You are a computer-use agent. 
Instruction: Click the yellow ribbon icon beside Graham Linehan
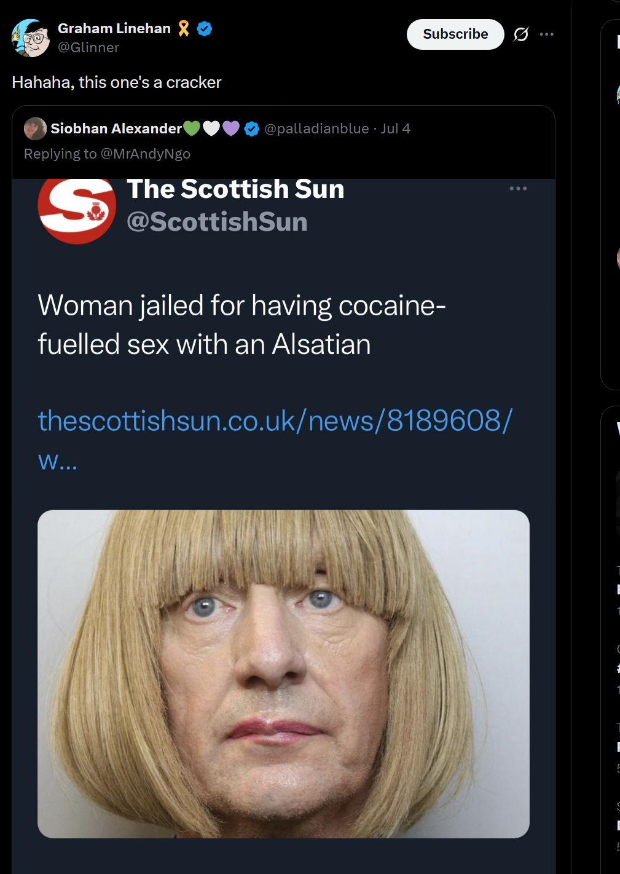click(184, 28)
